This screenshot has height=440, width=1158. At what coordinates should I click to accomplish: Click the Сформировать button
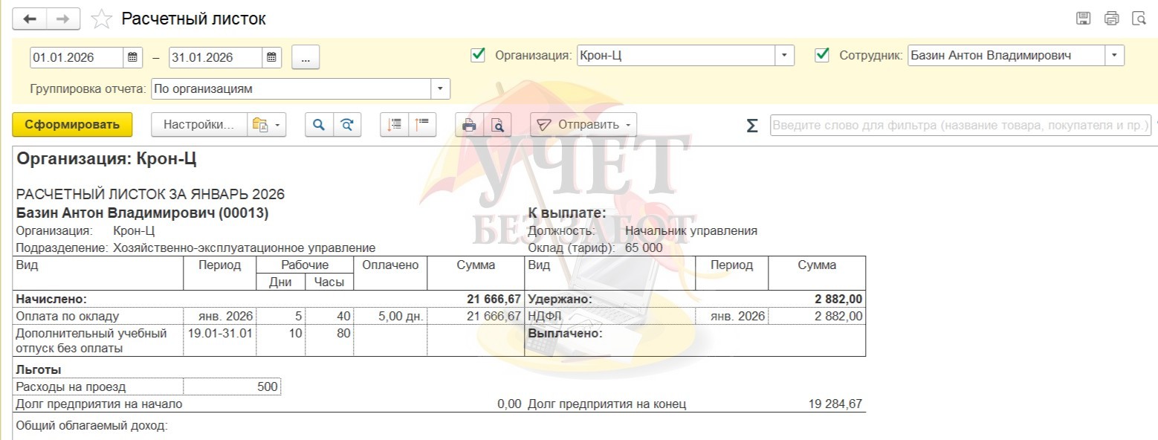coord(72,125)
